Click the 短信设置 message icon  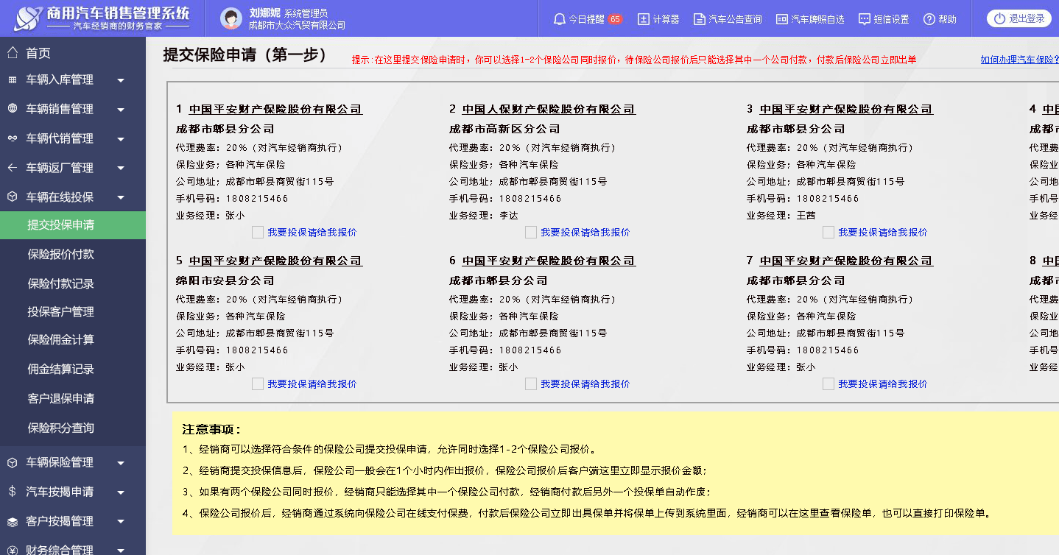[865, 19]
